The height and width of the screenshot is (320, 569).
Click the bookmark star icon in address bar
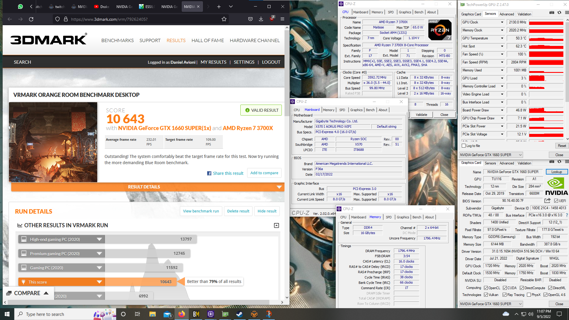[x=224, y=19]
